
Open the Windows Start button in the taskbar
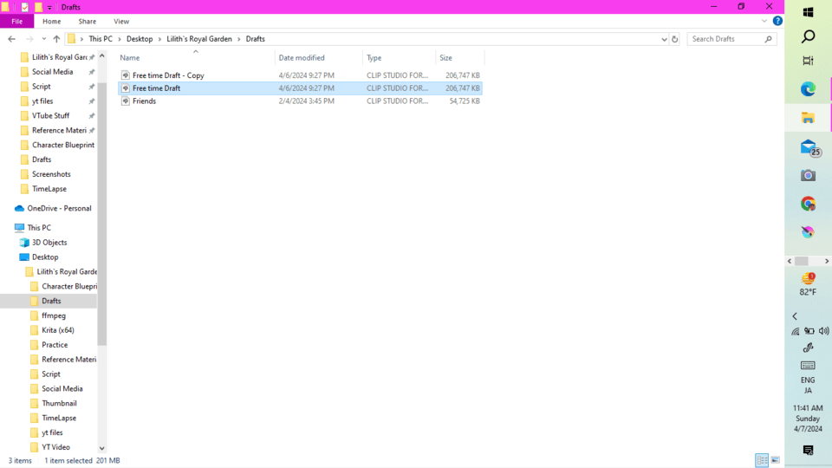point(808,11)
